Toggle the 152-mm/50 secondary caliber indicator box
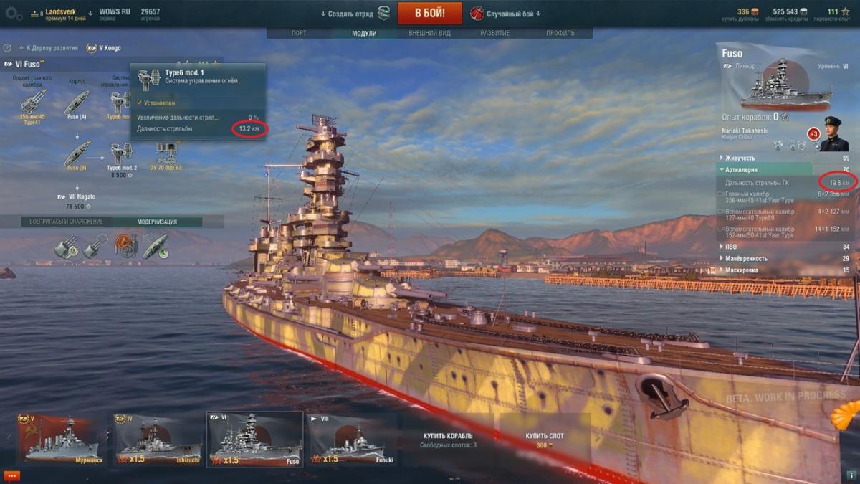 pos(720,229)
